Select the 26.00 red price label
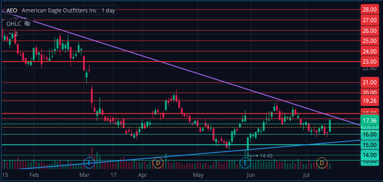This screenshot has width=383, height=182. pyautogui.click(x=370, y=30)
